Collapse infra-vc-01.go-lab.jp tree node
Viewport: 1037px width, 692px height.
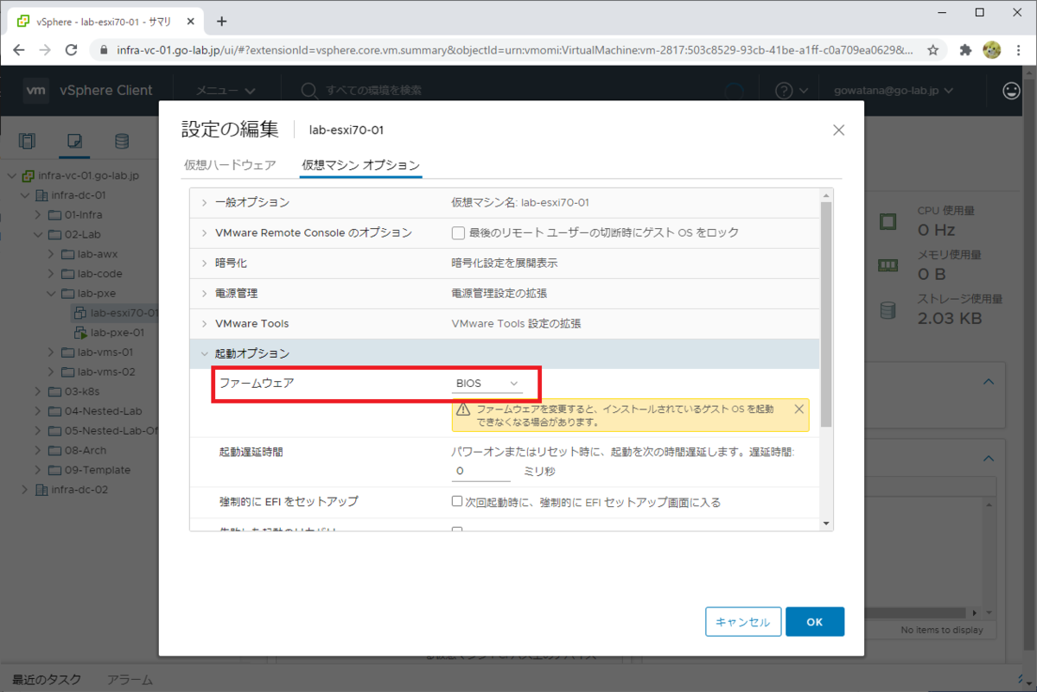12,175
